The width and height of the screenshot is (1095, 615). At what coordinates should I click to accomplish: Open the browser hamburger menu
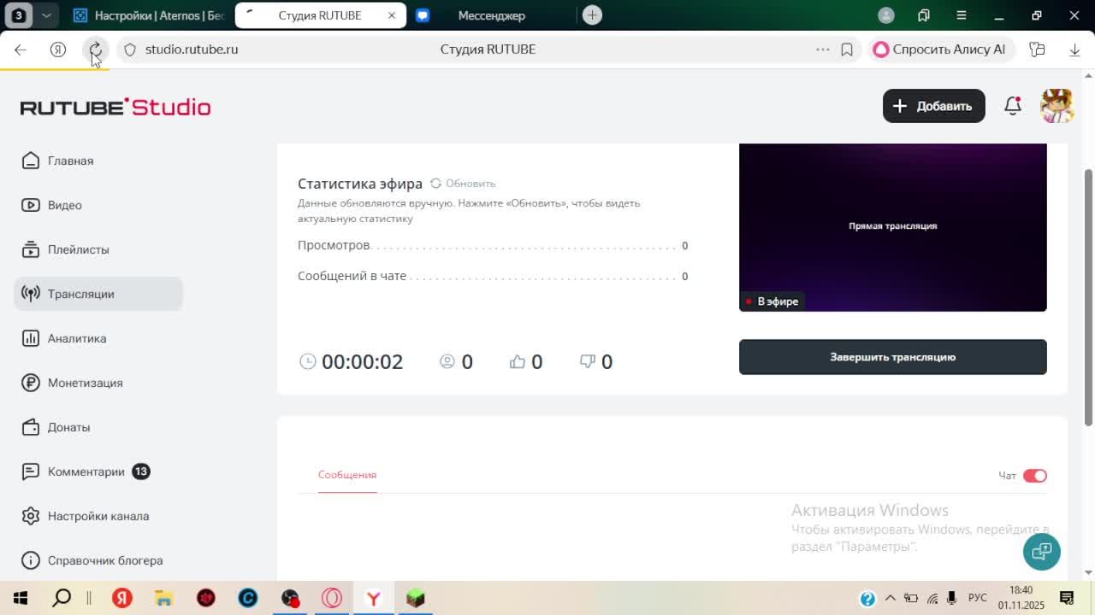pyautogui.click(x=962, y=15)
